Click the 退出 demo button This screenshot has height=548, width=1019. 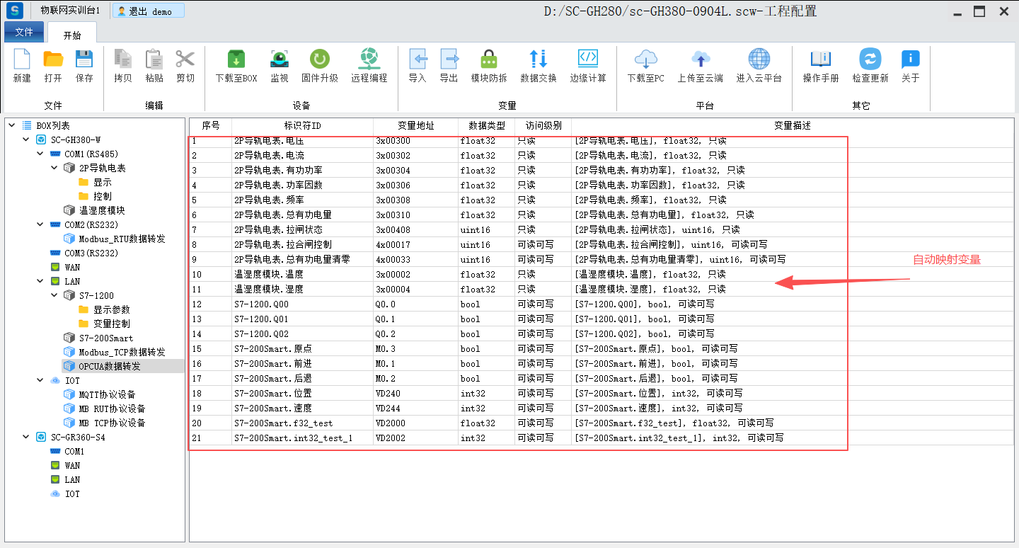(x=149, y=11)
